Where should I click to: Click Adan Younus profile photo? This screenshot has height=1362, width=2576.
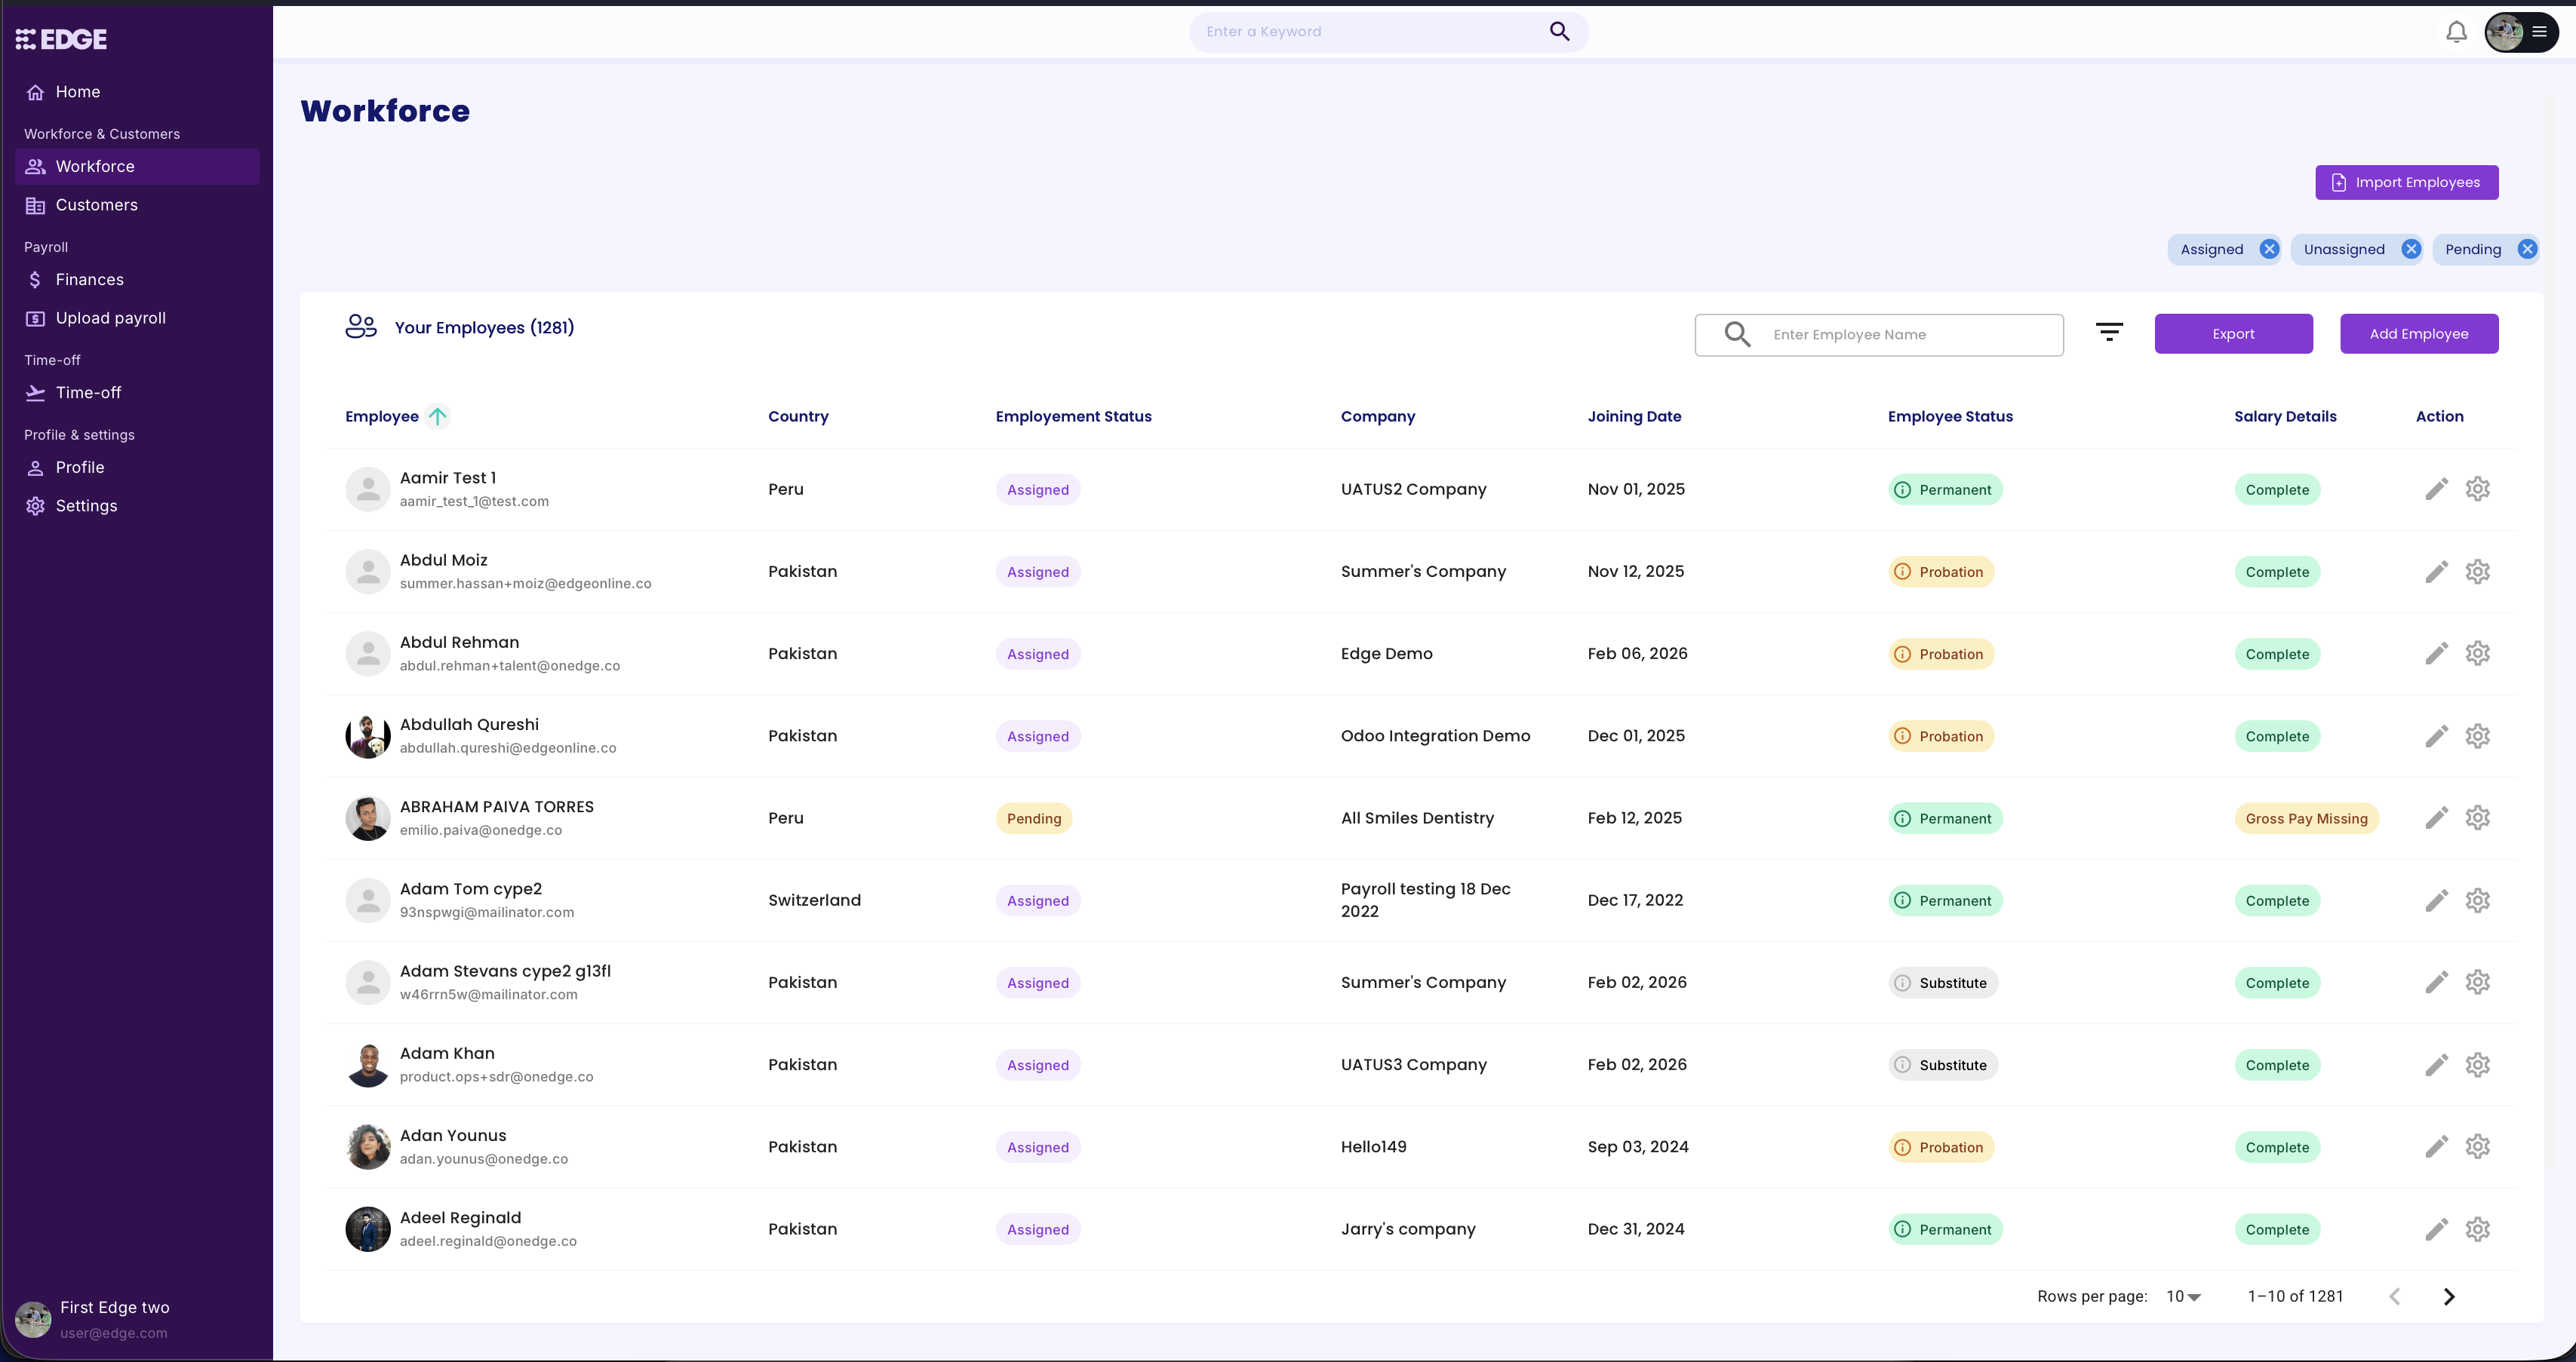[x=368, y=1147]
